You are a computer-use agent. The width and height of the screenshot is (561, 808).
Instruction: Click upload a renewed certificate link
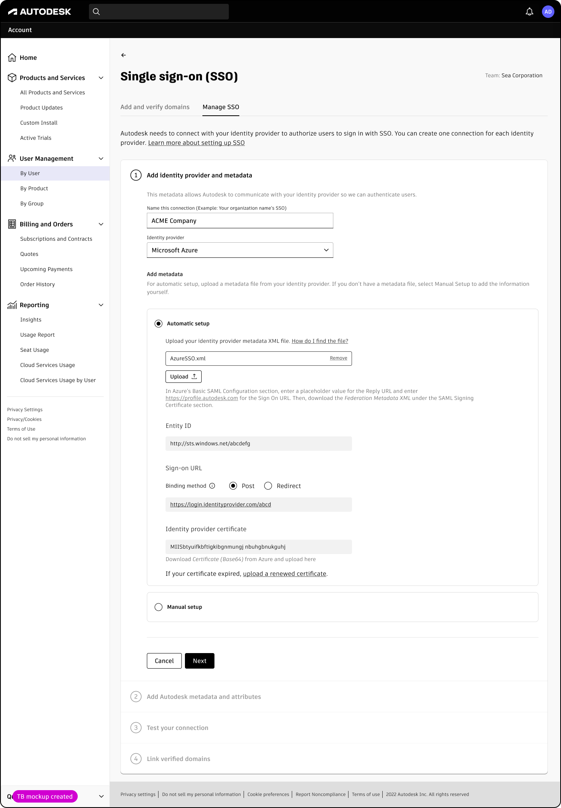click(284, 573)
